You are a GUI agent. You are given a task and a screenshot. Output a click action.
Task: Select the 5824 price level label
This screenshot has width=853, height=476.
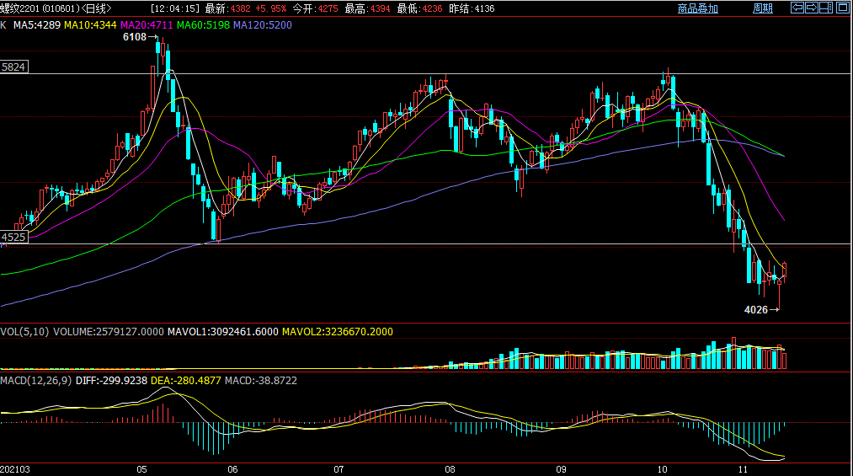tap(13, 67)
